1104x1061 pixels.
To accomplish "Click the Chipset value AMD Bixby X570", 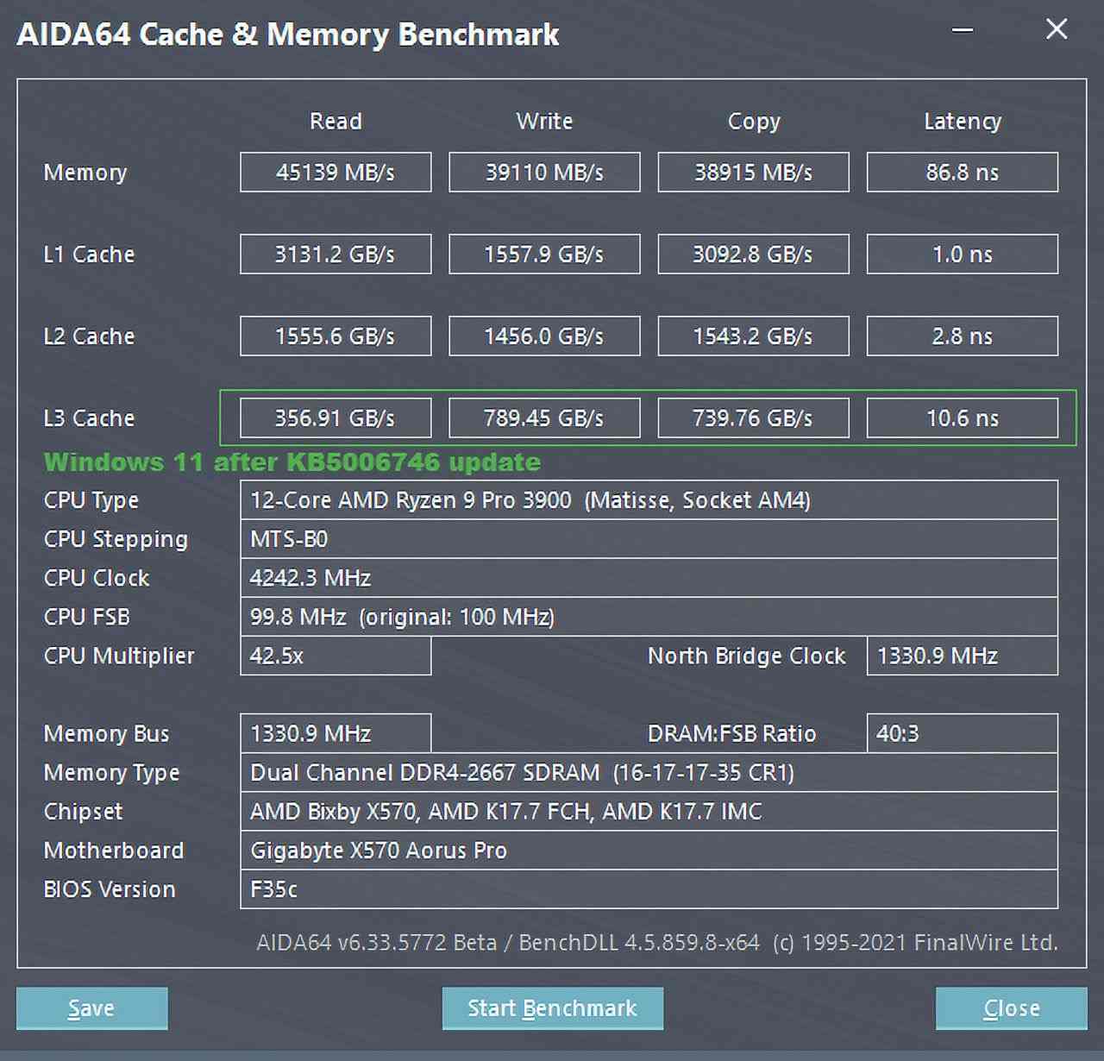I will point(649,811).
